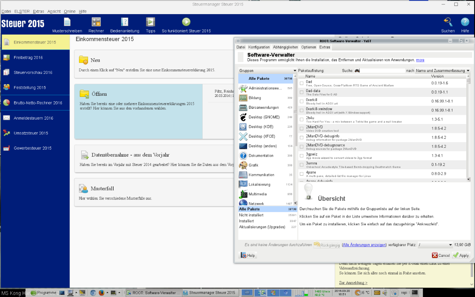Open YaST Konfiguration menu

(259, 47)
